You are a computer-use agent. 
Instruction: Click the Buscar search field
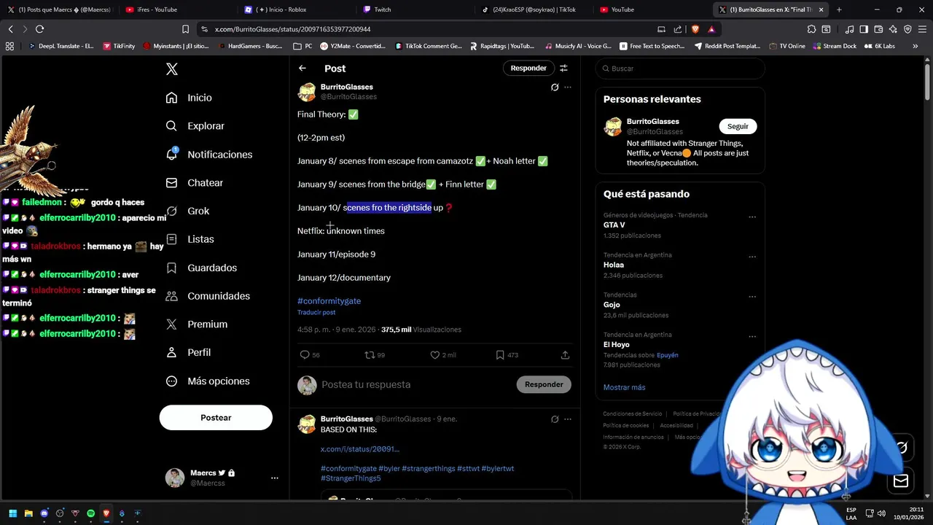click(680, 69)
